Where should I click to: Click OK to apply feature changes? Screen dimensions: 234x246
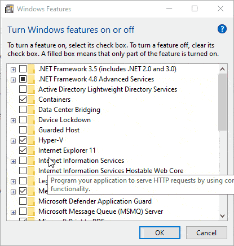click(x=160, y=233)
